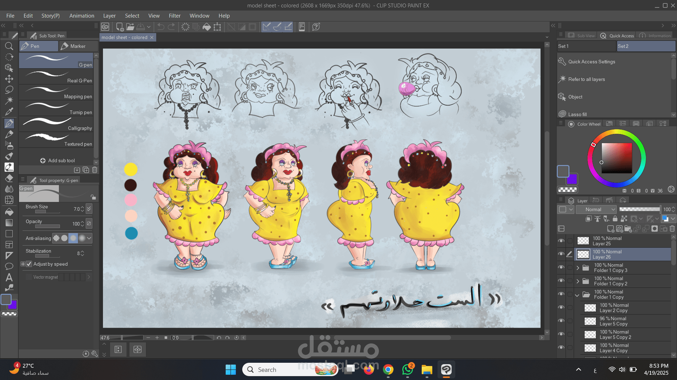677x380 pixels.
Task: Expand Folder 1 Copy 2 group
Action: [578, 281]
